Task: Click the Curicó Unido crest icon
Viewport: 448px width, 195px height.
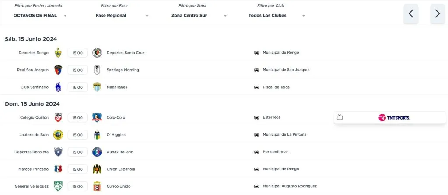Action: pos(97,186)
